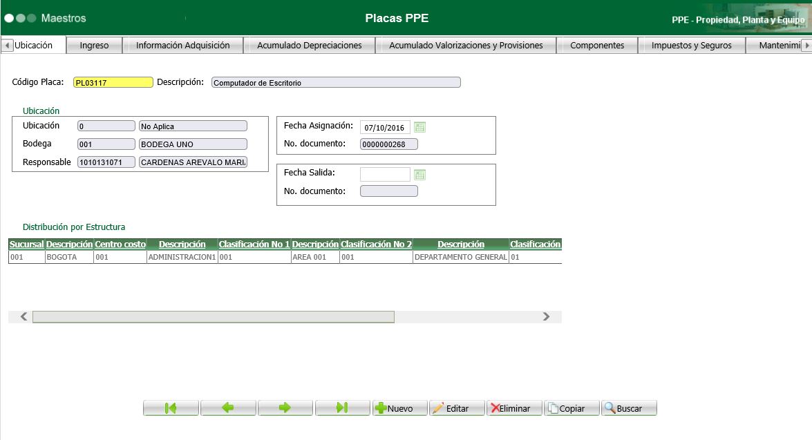
Task: Click the No Aplica field
Action: pyautogui.click(x=193, y=126)
